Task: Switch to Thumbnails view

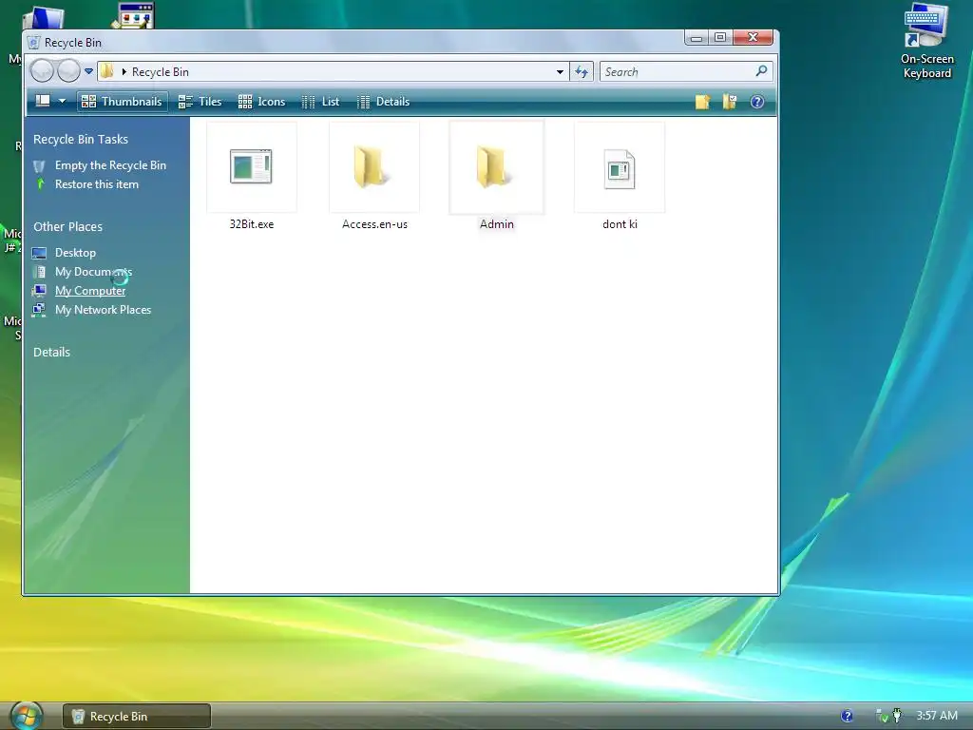Action: 123,101
